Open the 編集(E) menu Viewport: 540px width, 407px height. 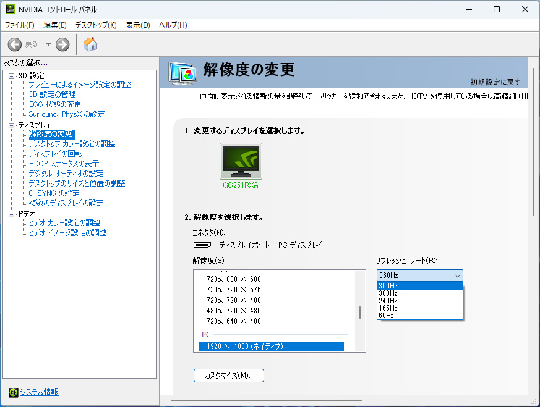tap(55, 25)
